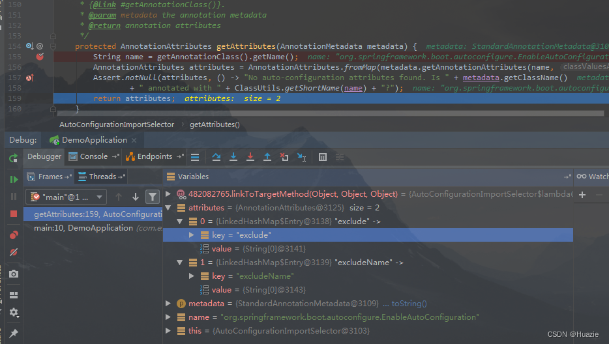Restore debugger layout icon
This screenshot has height=344, width=609.
(14, 295)
